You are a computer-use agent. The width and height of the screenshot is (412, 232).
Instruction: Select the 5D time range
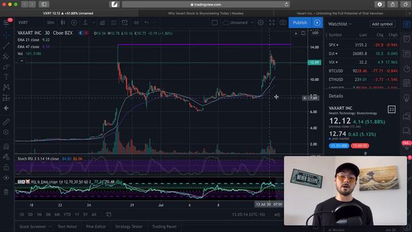click(x=30, y=215)
